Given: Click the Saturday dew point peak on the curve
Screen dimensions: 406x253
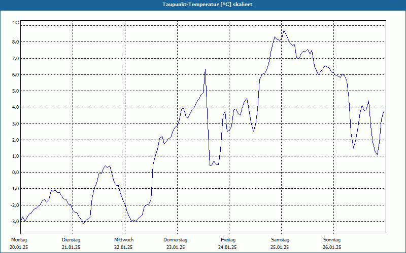Looking at the screenshot, I should (284, 30).
